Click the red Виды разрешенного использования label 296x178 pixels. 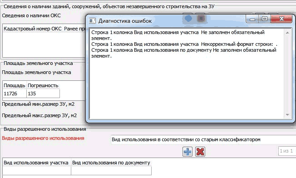click(x=43, y=138)
